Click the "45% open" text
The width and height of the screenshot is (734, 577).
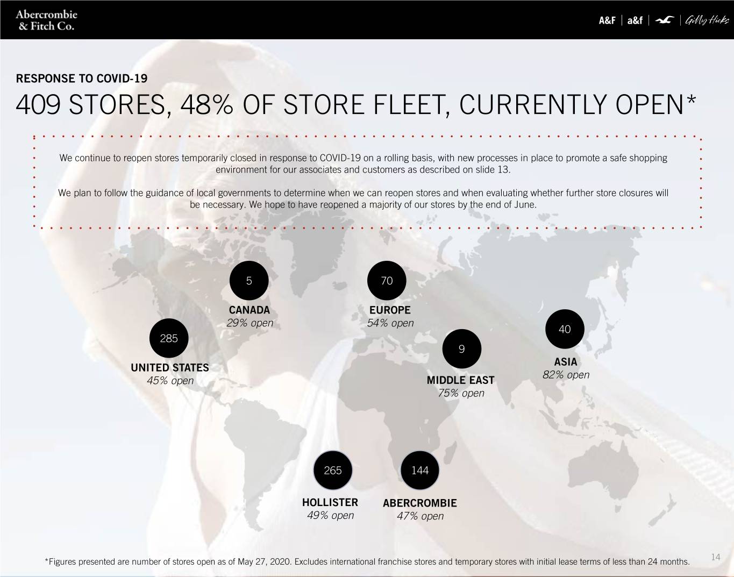tap(170, 381)
